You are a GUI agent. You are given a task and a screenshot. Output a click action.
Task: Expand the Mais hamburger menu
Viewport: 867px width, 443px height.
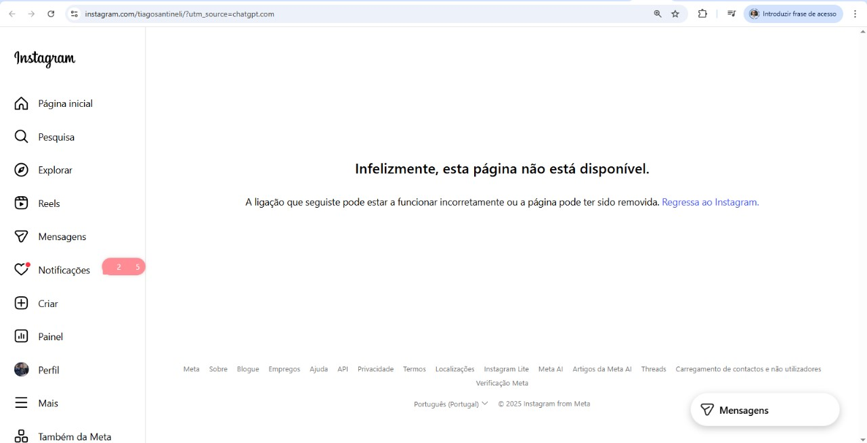[x=22, y=403]
